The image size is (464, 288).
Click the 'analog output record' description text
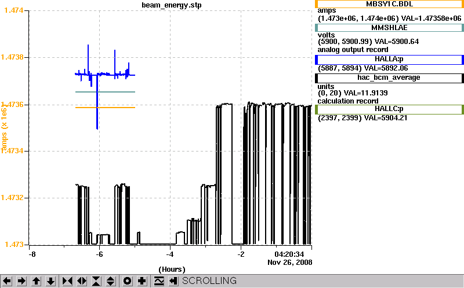(x=353, y=50)
